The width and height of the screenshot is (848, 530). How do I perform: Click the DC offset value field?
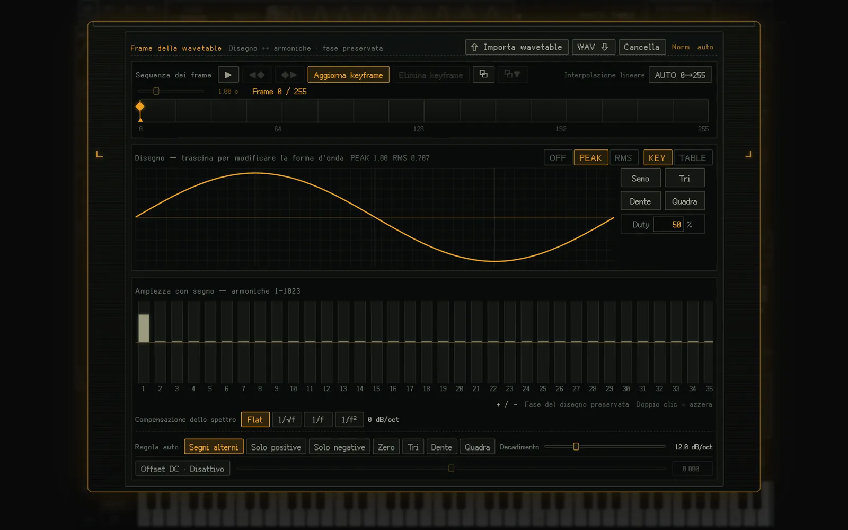coord(692,469)
